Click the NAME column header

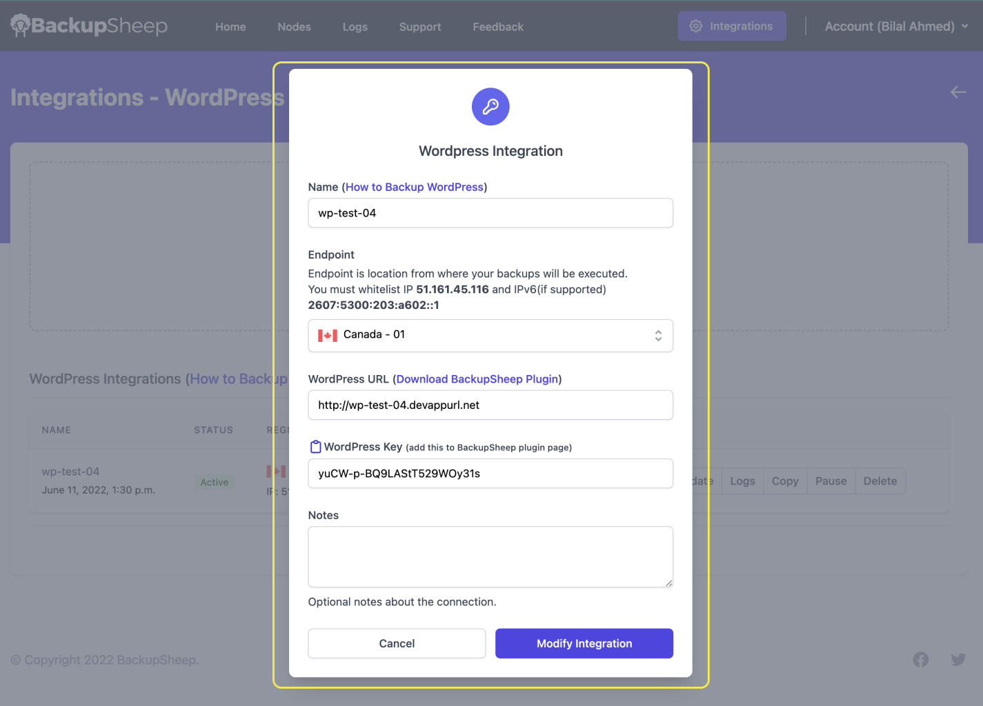(57, 430)
